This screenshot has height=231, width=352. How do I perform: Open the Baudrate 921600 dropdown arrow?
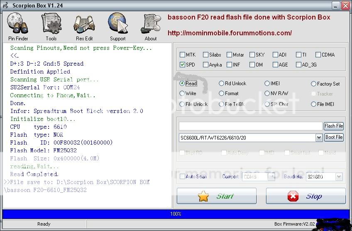[x=339, y=177]
